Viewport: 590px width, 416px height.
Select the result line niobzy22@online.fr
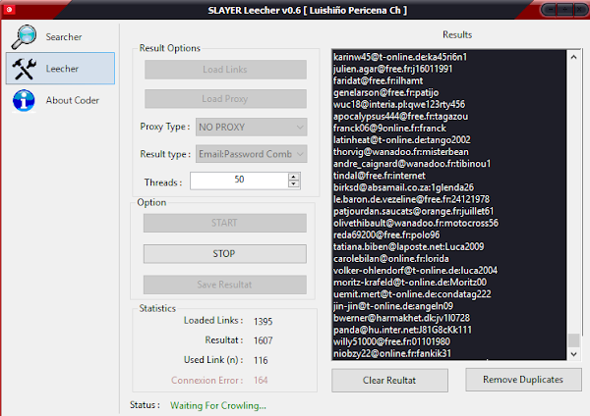(x=392, y=353)
